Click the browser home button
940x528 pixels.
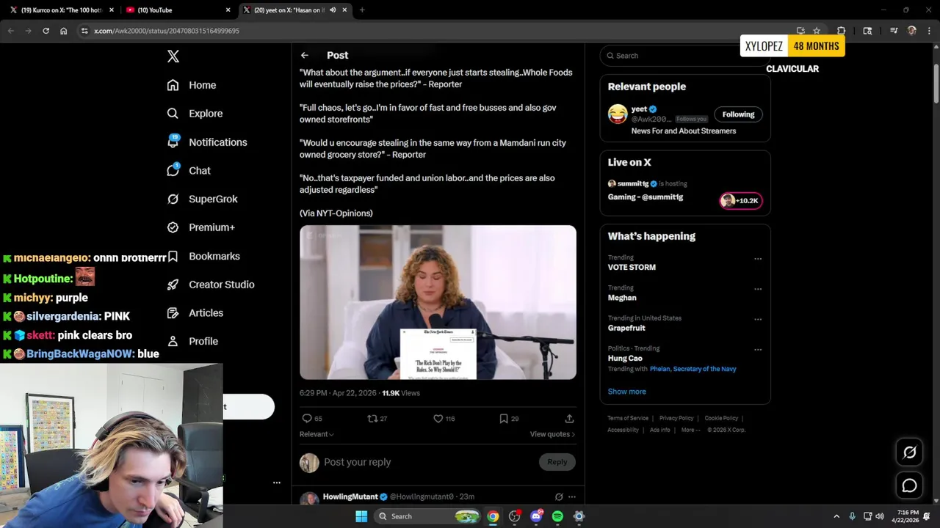point(64,31)
